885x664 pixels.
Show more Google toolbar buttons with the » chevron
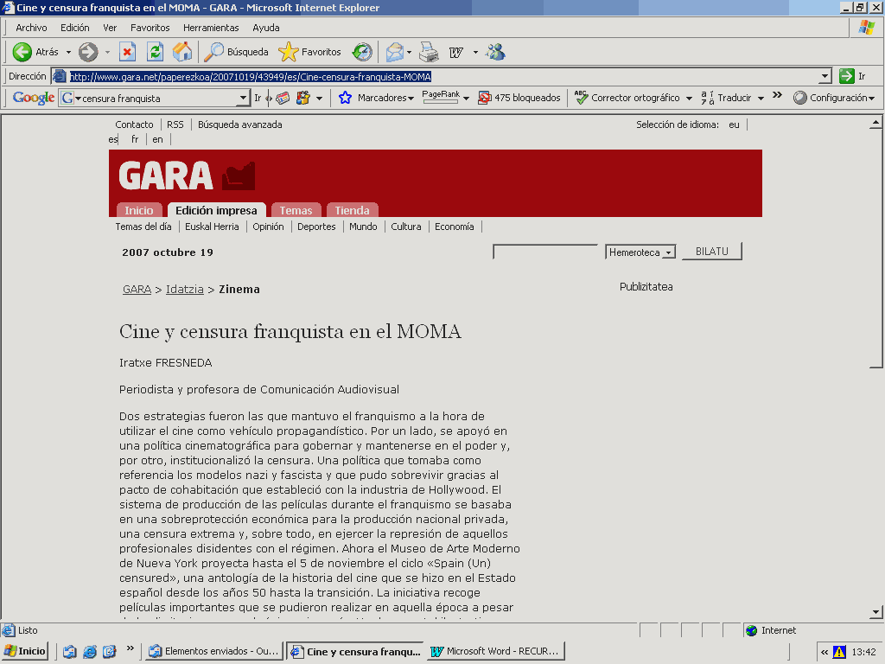(x=777, y=96)
